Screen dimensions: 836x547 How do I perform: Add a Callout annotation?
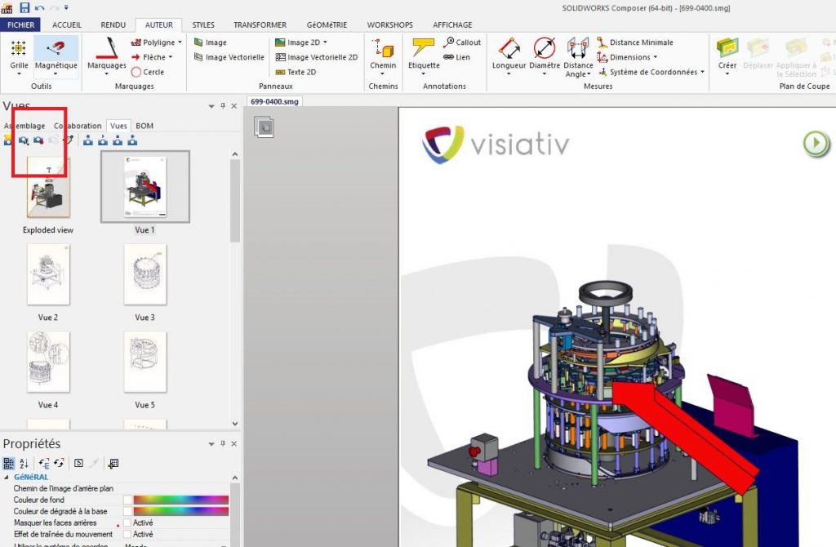point(462,42)
